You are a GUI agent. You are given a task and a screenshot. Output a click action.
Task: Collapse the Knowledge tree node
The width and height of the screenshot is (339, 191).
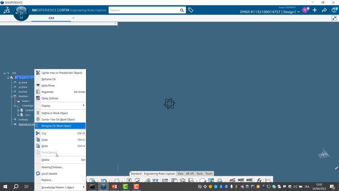click(x=15, y=106)
